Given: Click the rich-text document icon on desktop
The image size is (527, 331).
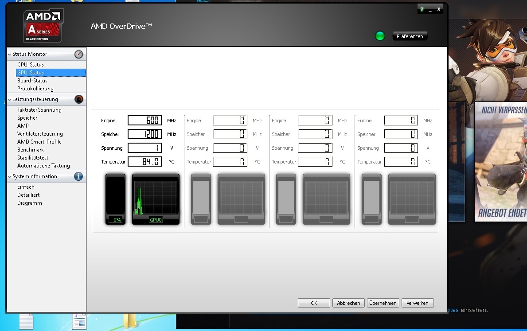Looking at the screenshot, I should pyautogui.click(x=79, y=321).
